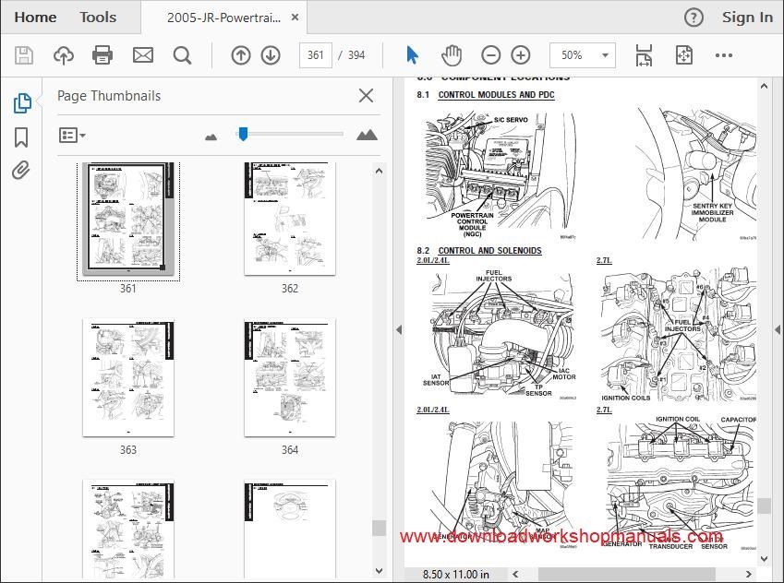Open the more tools ellipsis menu
This screenshot has width=784, height=583.
pos(723,55)
